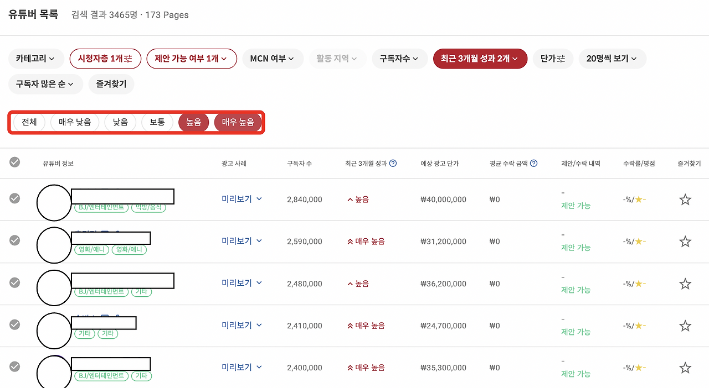Favorite the 2,840,000 subscriber channel's star

pyautogui.click(x=685, y=199)
